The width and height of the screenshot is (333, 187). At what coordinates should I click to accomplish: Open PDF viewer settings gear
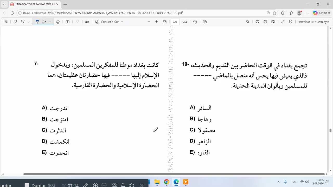291,22
